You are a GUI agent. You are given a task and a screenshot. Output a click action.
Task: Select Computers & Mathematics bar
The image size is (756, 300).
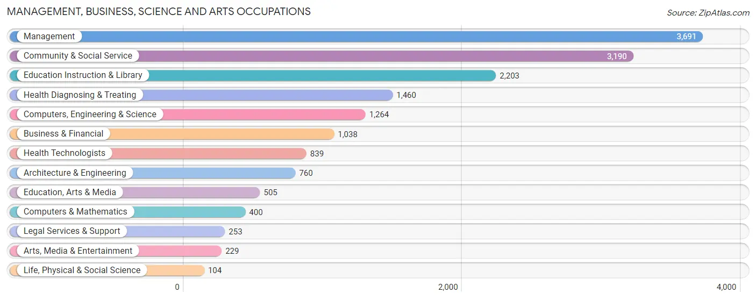point(128,212)
